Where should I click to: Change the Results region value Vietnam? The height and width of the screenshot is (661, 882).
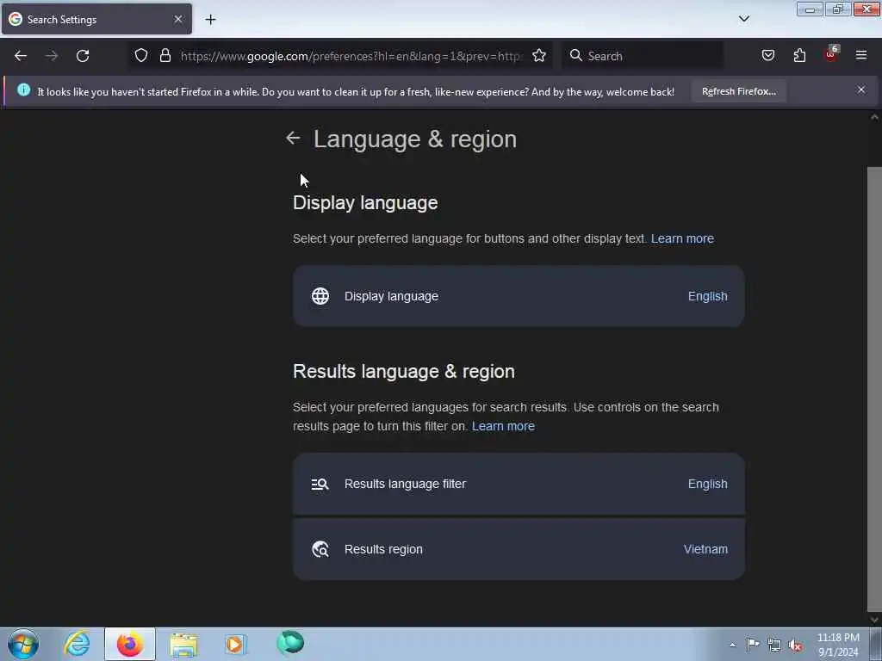coord(705,549)
